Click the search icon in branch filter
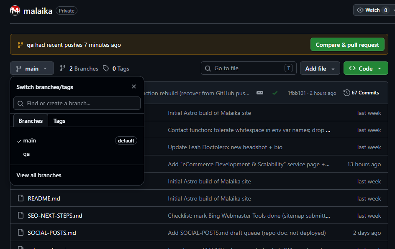This screenshot has height=249, width=395. [21, 103]
